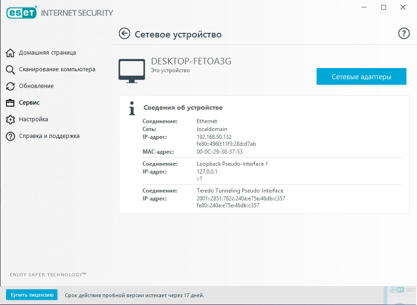This screenshot has height=305, width=417.
Task: Minimize the ESET window
Action: [364, 7]
